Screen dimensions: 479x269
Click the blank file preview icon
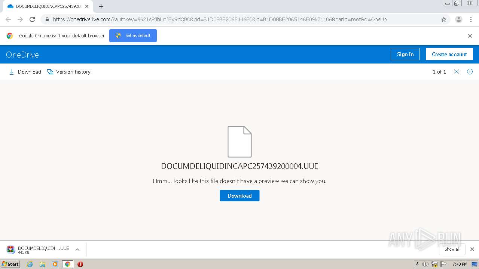(x=239, y=142)
